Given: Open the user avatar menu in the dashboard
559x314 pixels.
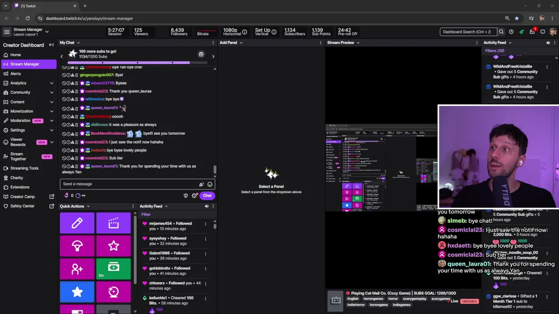Looking at the screenshot, I should pyautogui.click(x=553, y=32).
